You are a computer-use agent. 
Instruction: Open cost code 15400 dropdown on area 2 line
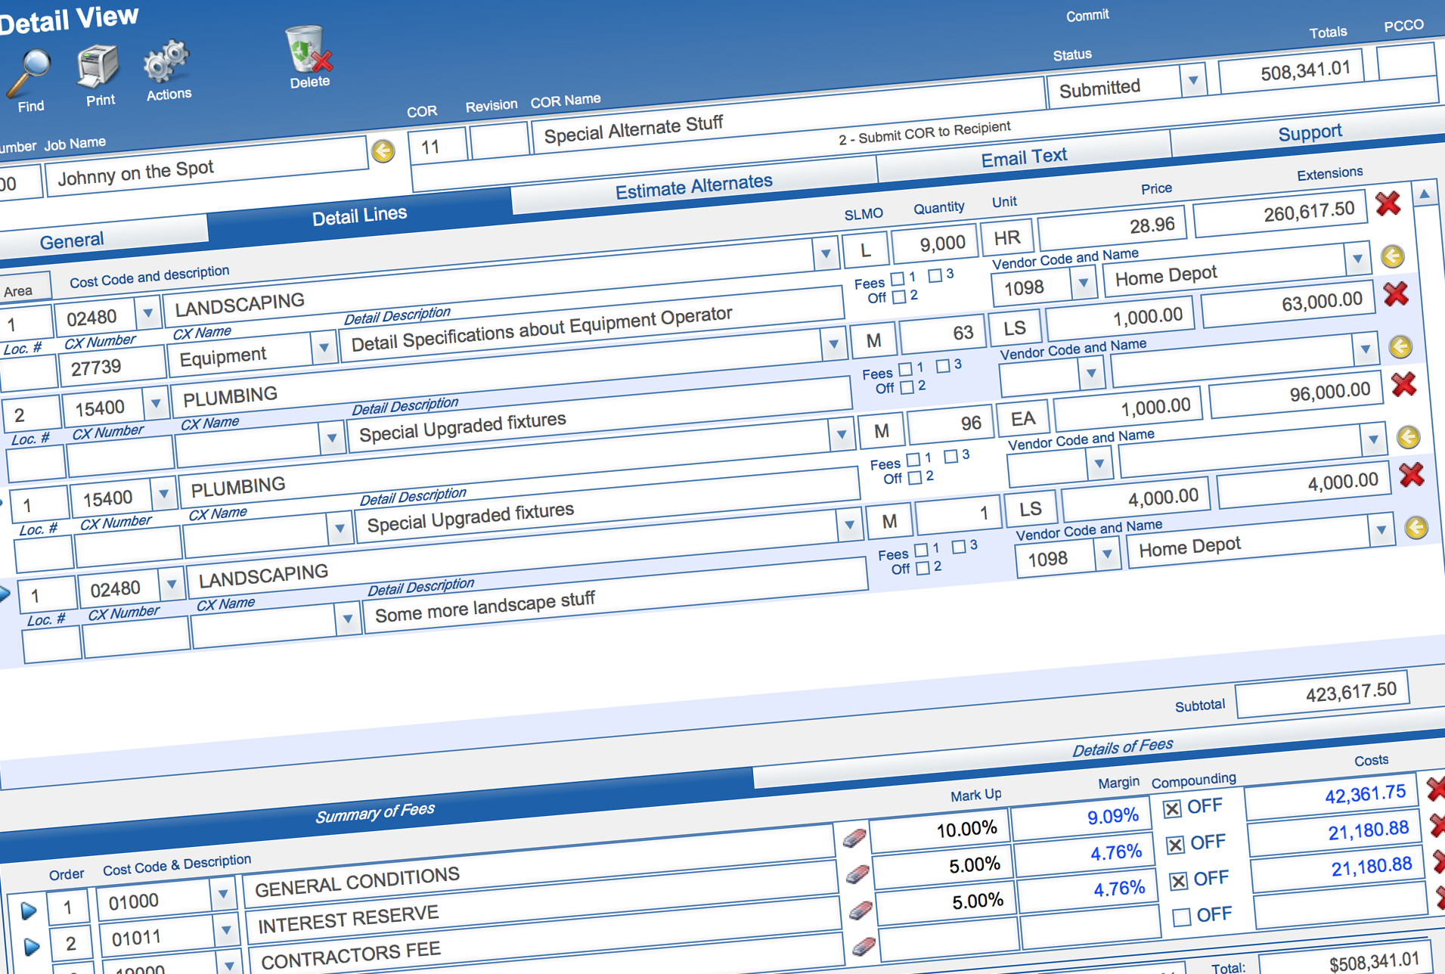click(x=156, y=403)
